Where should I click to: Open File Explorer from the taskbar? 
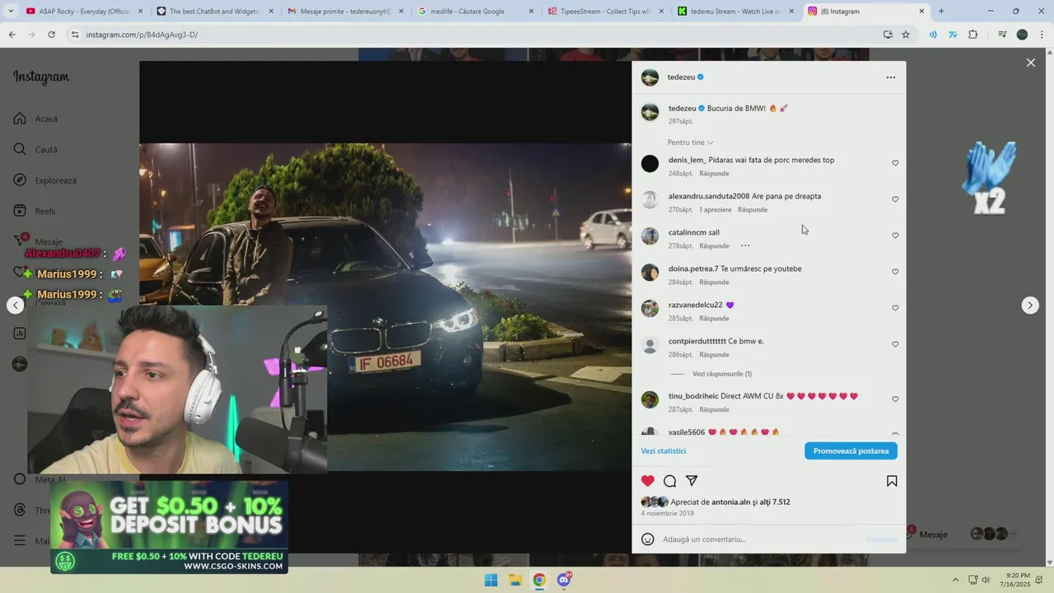(x=515, y=580)
